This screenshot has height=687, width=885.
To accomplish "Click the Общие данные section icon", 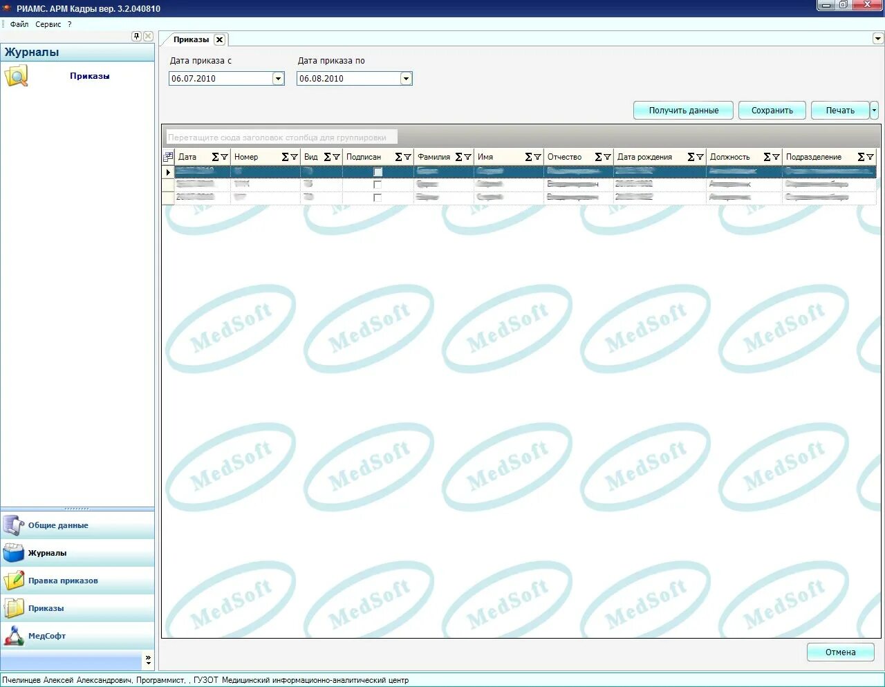I will pos(13,525).
